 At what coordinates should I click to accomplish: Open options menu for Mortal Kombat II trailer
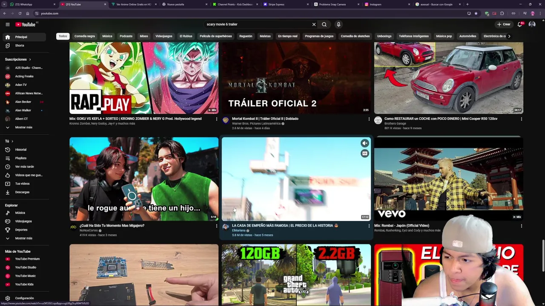(369, 119)
